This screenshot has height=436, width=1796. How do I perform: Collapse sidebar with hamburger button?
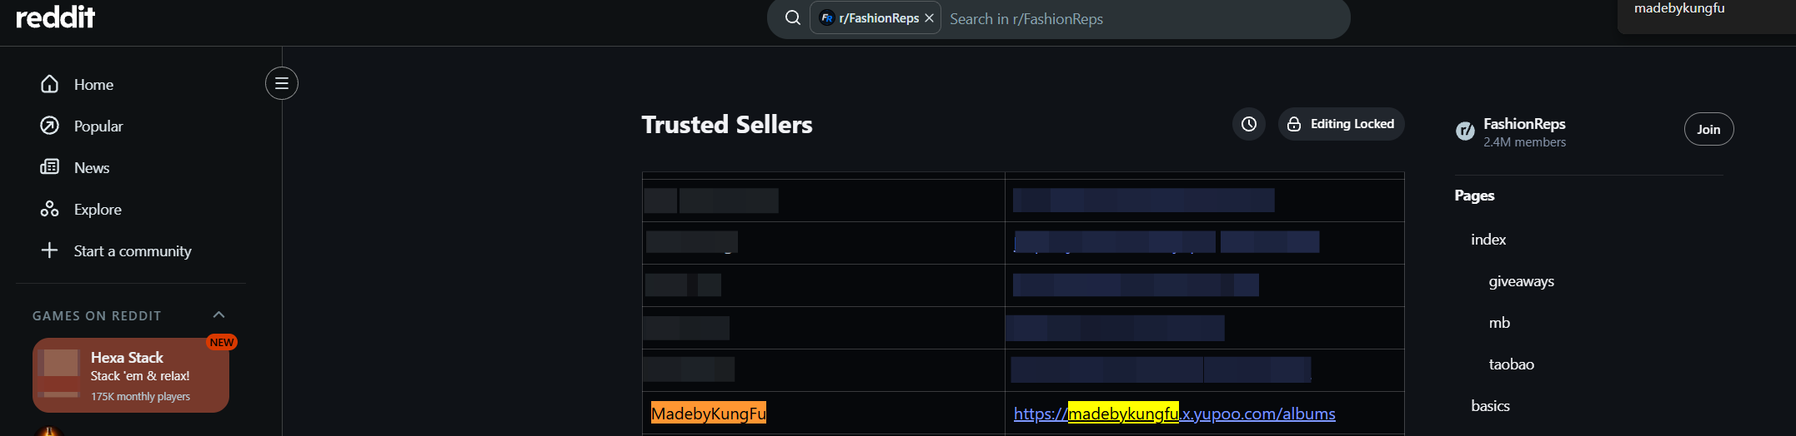[x=282, y=83]
